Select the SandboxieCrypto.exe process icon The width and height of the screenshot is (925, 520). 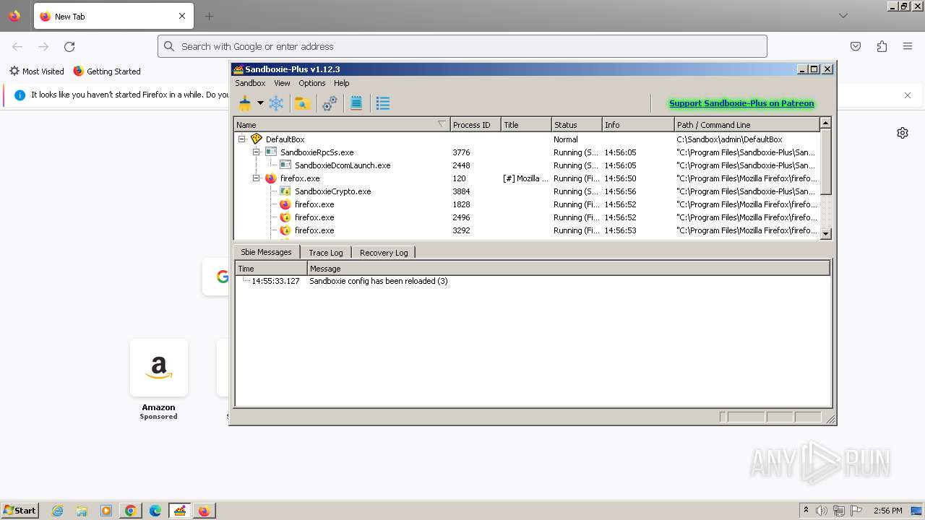coord(285,191)
